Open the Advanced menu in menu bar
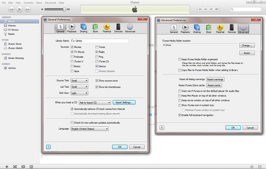The image size is (266, 169). click(50, 3)
